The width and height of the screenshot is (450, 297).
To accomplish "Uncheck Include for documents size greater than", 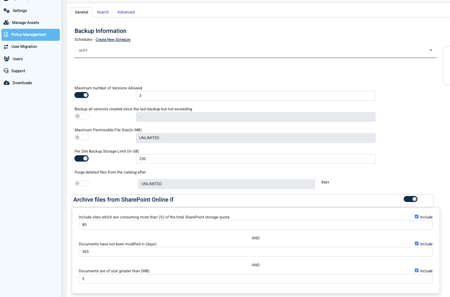I will pyautogui.click(x=417, y=270).
